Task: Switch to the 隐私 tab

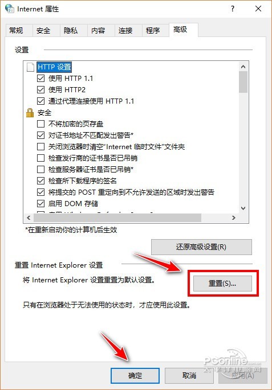Action: 71,31
